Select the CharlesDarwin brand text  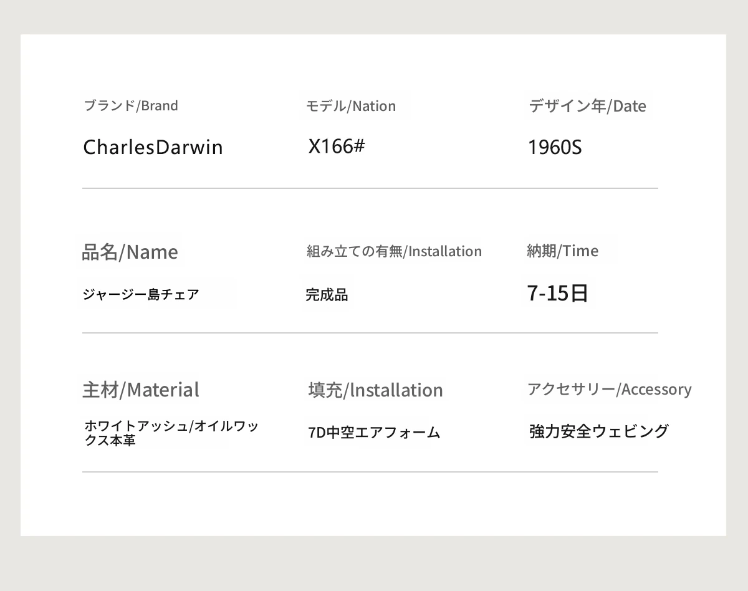coord(153,147)
